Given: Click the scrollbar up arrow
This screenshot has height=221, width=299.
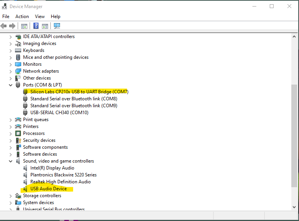Looking at the screenshot, I should tap(294, 37).
